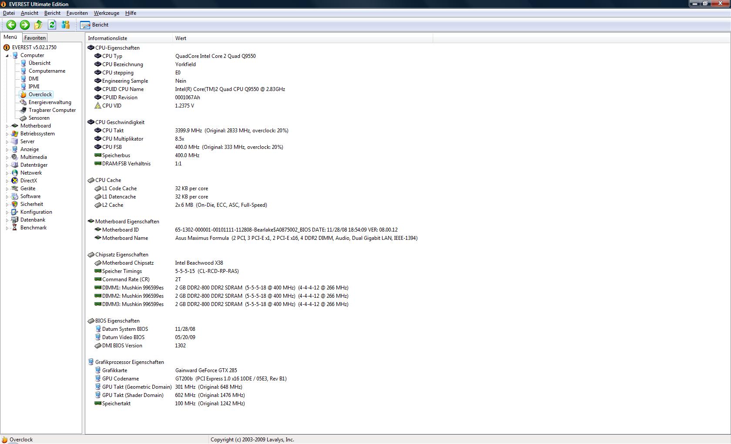Select the IPMI tree item
Viewport: 731px width, 444px height.
pos(34,87)
